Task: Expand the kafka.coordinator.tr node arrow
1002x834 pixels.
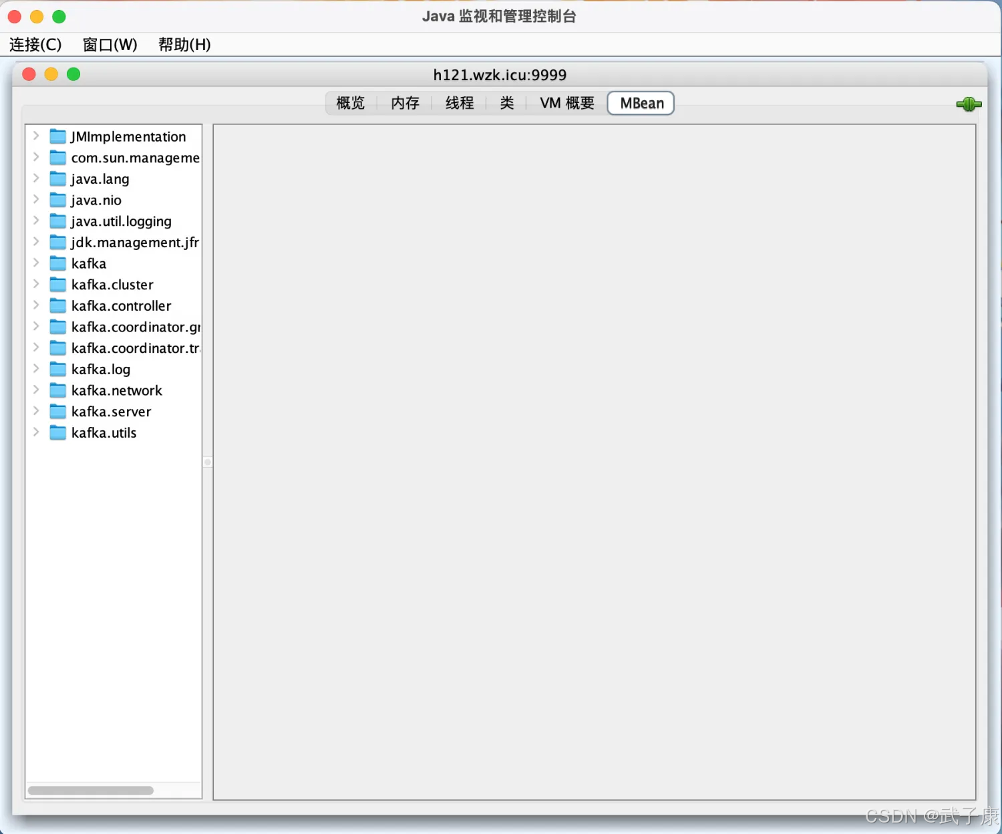Action: 36,347
